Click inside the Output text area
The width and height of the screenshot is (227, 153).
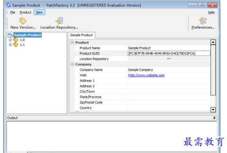point(112,136)
